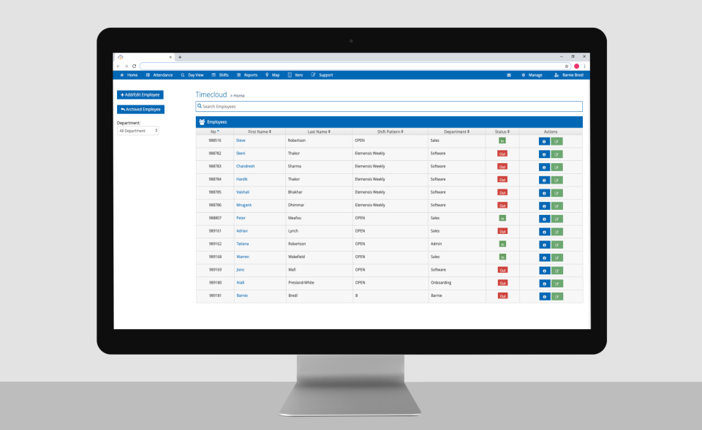This screenshot has height=430, width=702.
Task: Edit Hardik Thakor's employee entry
Action: (557, 181)
